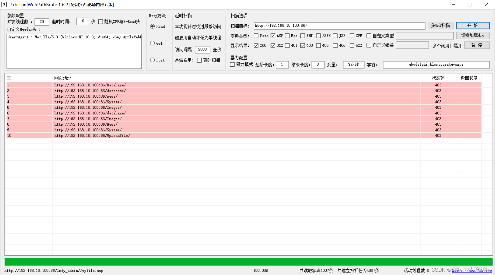Select the Head HTTP method radio button

152,26
